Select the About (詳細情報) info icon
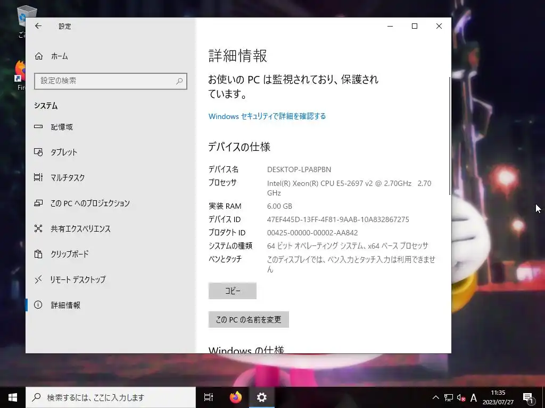This screenshot has width=545, height=408. [x=38, y=305]
